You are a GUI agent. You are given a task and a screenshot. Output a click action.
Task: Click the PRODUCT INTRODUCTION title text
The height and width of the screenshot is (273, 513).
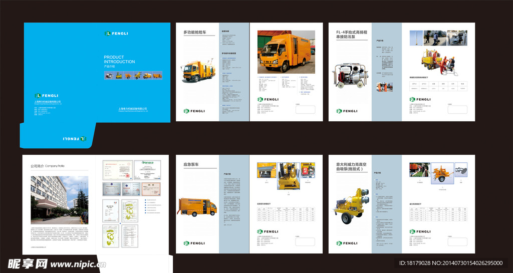tap(119, 60)
